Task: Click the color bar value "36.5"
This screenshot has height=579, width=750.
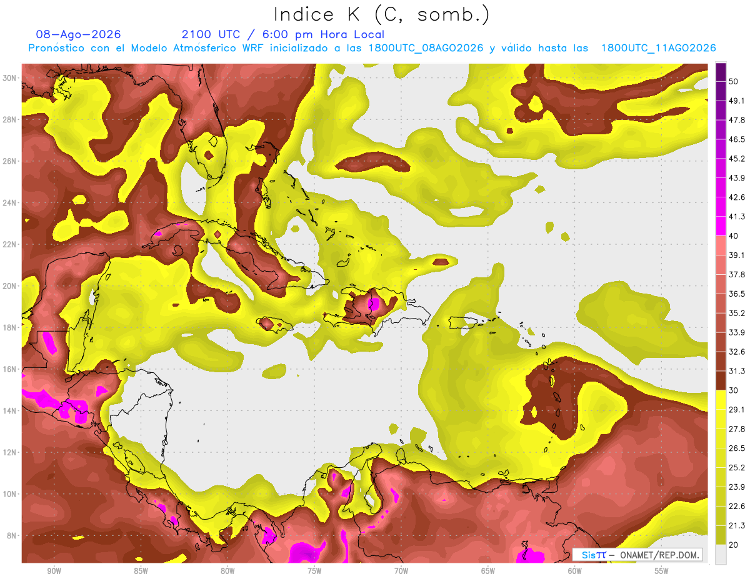Action: pos(737,294)
